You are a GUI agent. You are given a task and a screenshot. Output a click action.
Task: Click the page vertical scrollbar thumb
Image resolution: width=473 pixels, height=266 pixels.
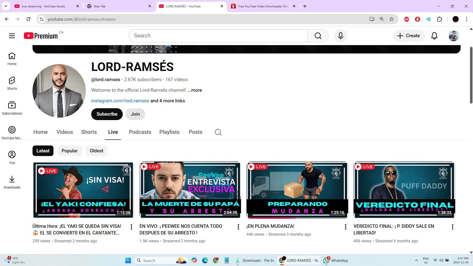(x=471, y=75)
